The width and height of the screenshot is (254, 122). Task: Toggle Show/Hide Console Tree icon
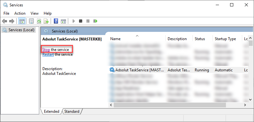point(22,21)
